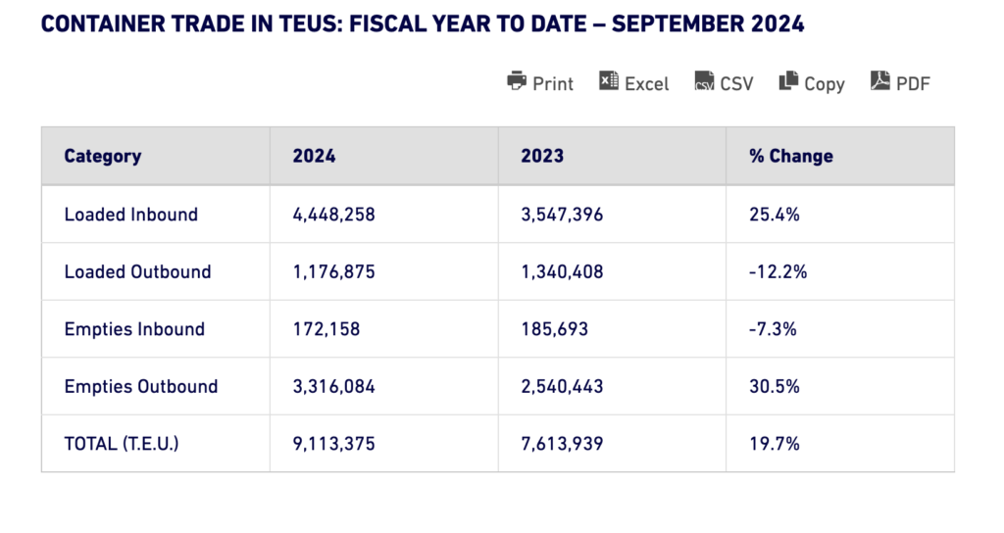
Task: Save table using PDF label
Action: [x=913, y=84]
